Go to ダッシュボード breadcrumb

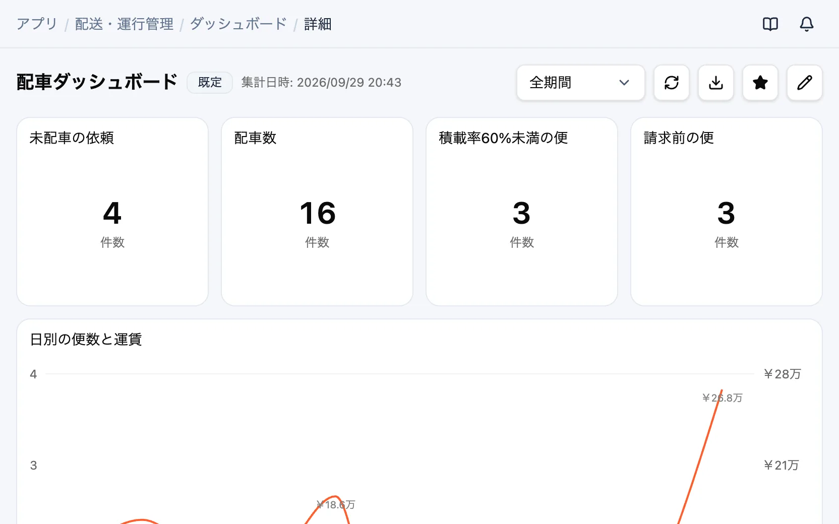(x=238, y=24)
